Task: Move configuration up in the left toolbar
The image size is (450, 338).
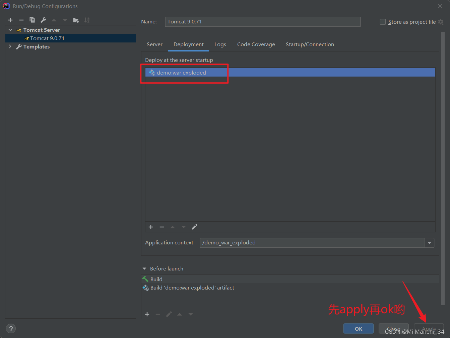Action: click(54, 20)
